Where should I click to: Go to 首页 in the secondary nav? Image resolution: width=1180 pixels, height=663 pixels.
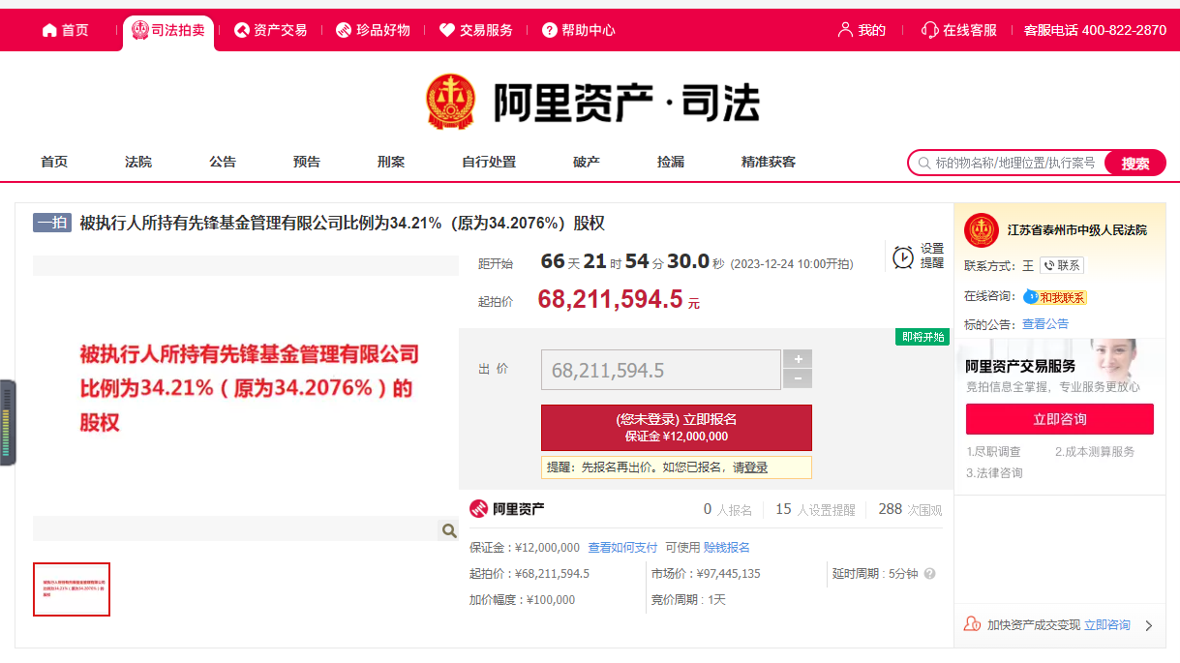pos(54,162)
